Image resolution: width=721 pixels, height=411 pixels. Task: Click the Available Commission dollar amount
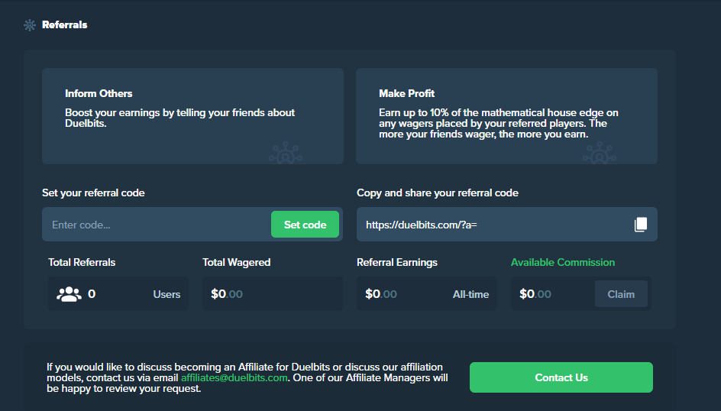535,294
